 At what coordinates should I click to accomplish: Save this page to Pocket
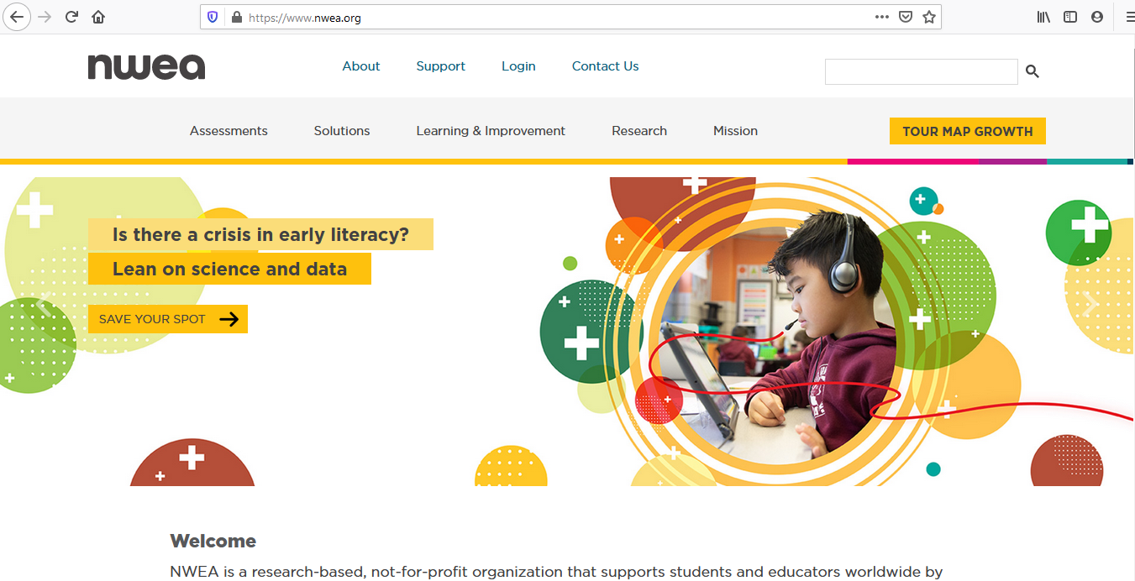(906, 16)
